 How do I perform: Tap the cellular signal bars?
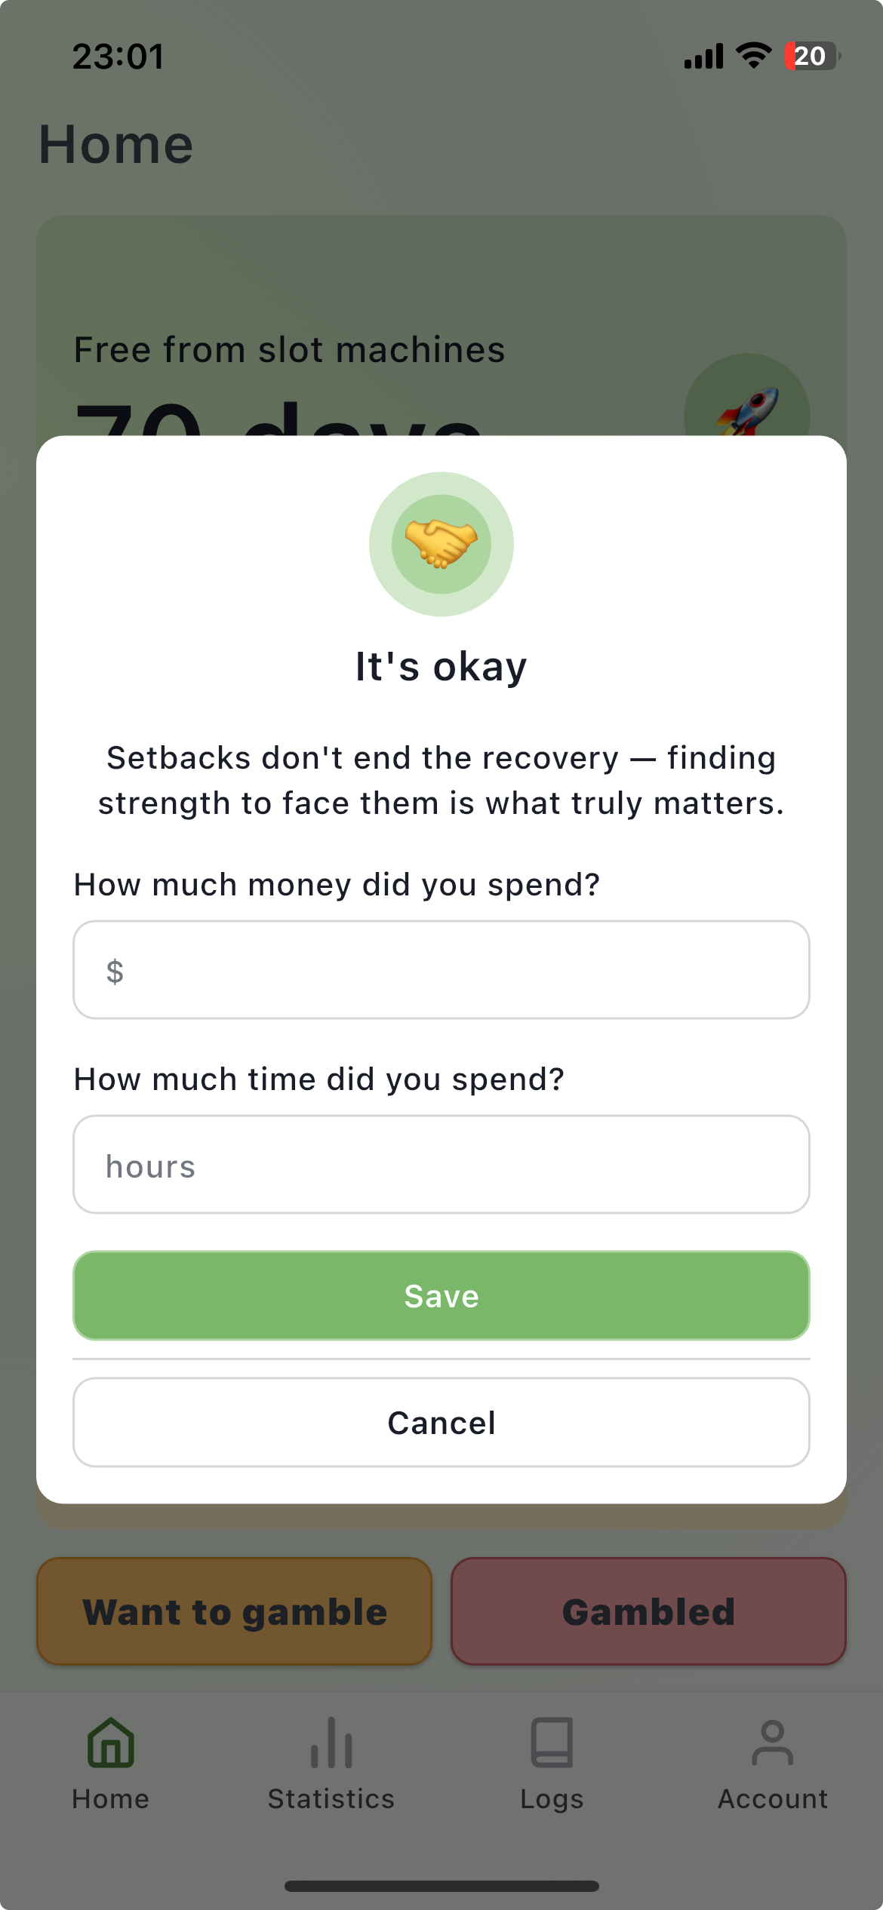pos(703,56)
